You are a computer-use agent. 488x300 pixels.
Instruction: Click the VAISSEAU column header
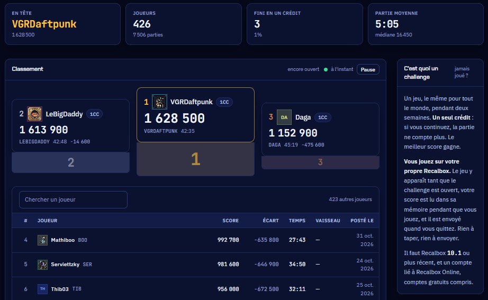point(328,220)
